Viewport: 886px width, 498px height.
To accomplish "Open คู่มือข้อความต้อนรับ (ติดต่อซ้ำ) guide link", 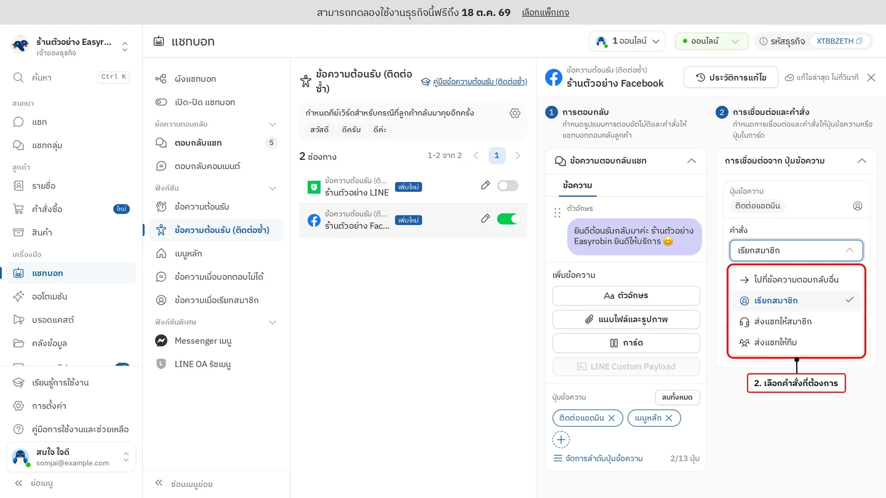I will pyautogui.click(x=474, y=81).
